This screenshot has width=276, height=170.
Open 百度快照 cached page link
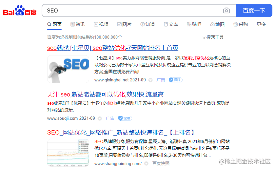pyautogui.click(x=161, y=164)
